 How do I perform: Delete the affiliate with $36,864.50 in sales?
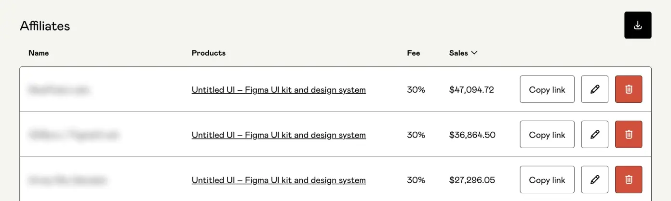pyautogui.click(x=629, y=135)
